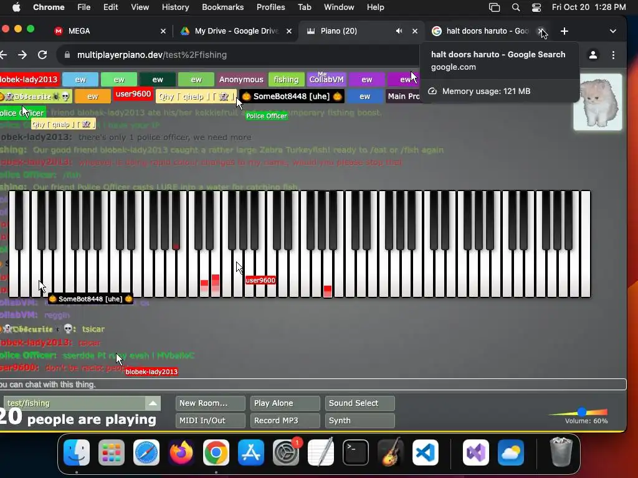Viewport: 638px width, 478px height.
Task: Open Control Center in menu bar
Action: point(536,7)
